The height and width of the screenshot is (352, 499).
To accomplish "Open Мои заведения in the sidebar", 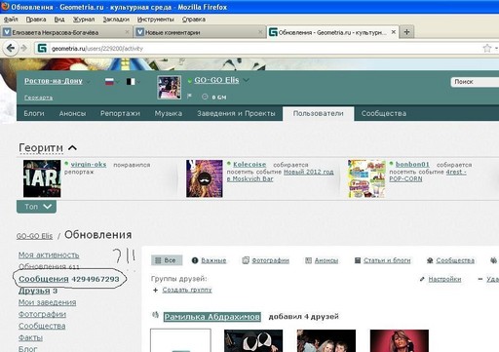I will click(47, 302).
